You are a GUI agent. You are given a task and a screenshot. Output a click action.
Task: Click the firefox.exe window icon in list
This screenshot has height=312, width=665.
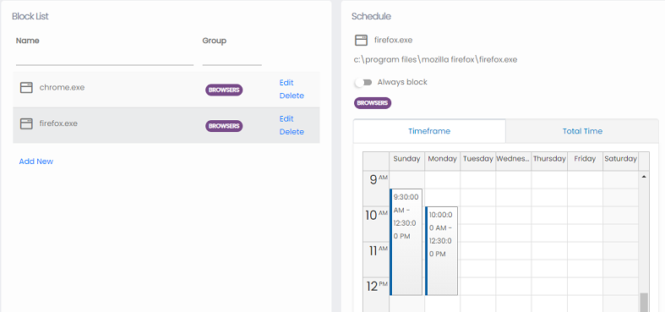click(x=26, y=124)
